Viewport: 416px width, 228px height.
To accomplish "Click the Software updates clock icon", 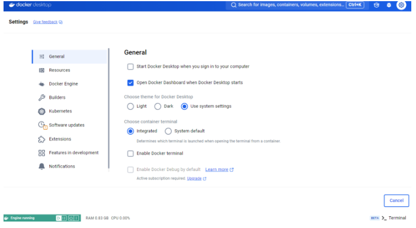I will (42, 125).
